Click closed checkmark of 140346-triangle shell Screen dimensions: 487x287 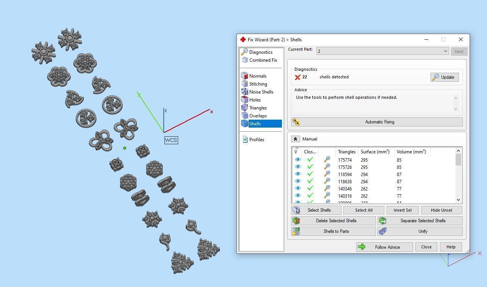click(x=310, y=189)
